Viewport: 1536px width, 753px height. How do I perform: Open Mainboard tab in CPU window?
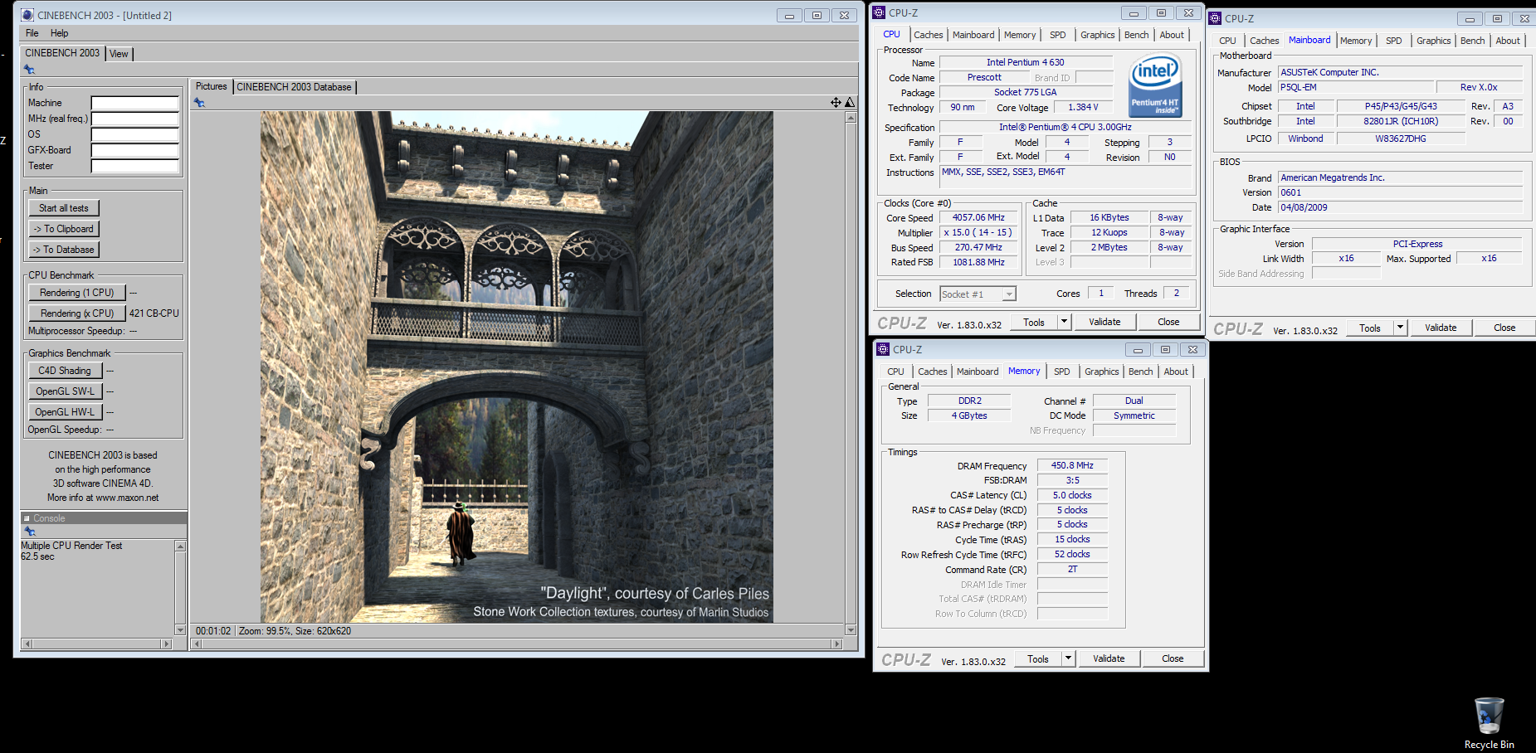[x=973, y=35]
